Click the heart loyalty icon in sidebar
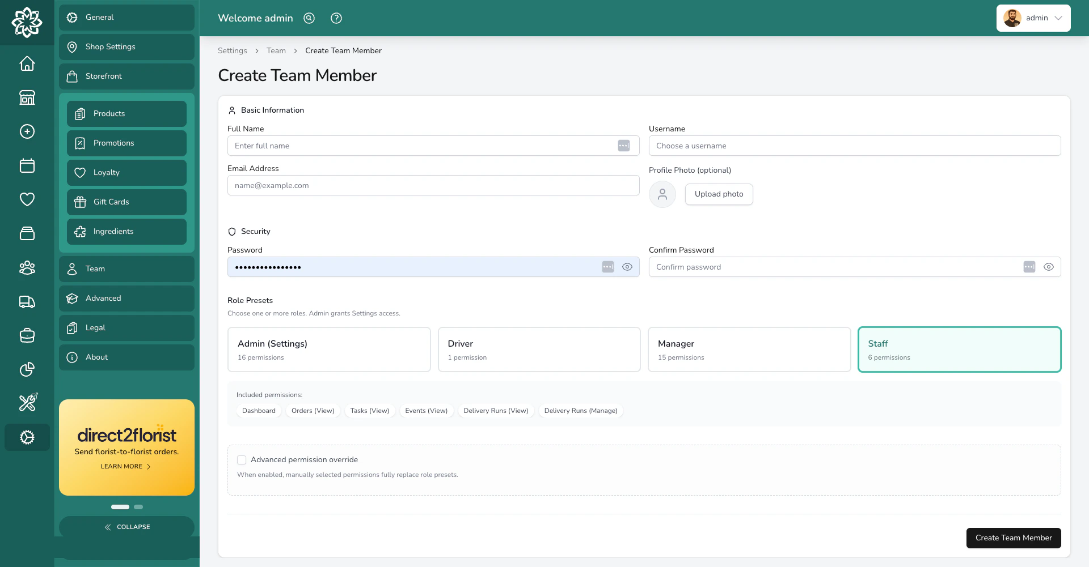Screen dimensions: 1089x567 [x=27, y=199]
